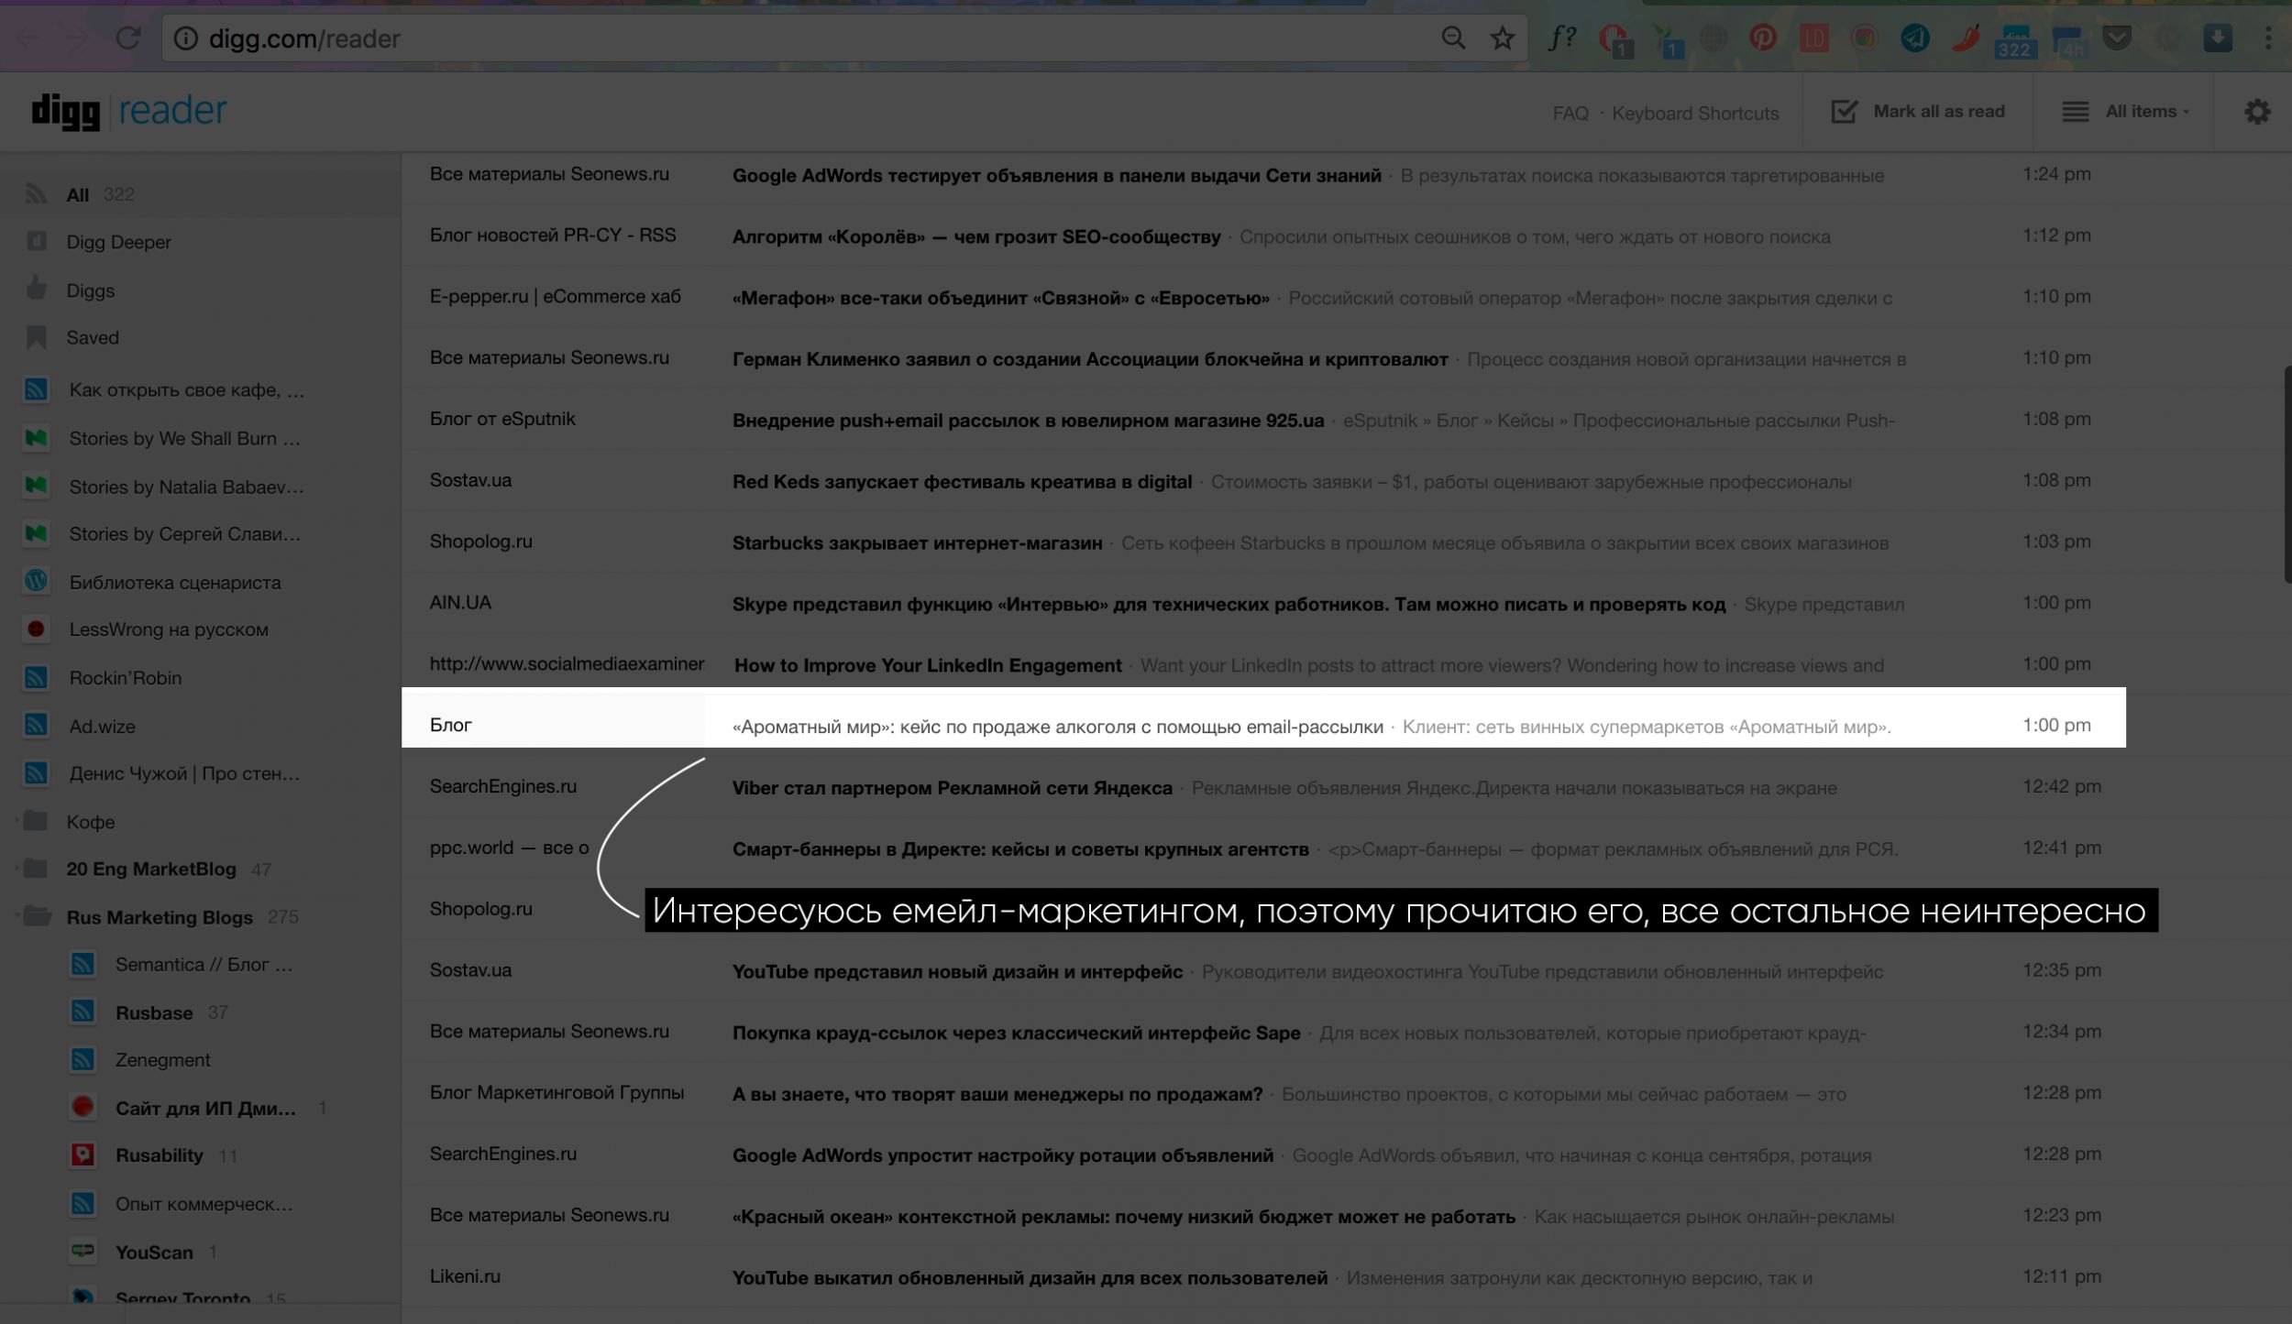Image resolution: width=2292 pixels, height=1324 pixels.
Task: Open the All items view dropdown
Action: click(x=2145, y=112)
